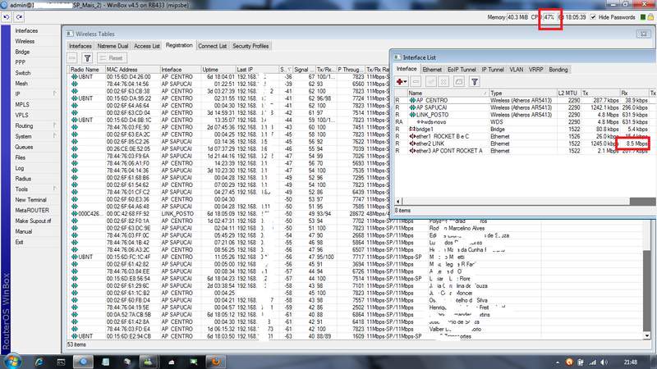
Task: Click the Comment icon in Interface List toolbar
Action: [x=459, y=81]
